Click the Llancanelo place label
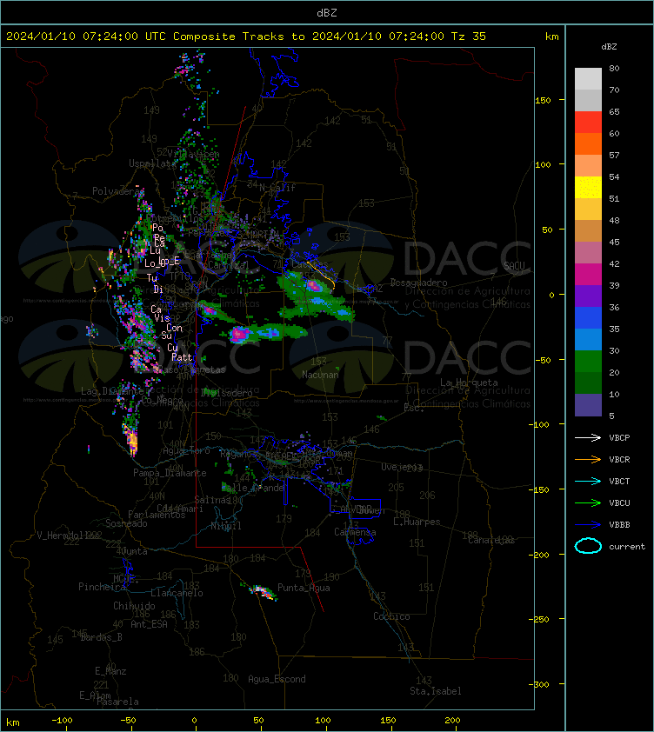 coord(177,593)
